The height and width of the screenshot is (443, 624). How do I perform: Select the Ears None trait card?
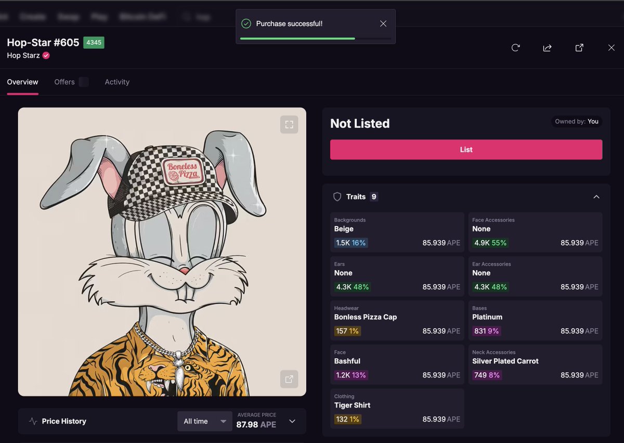point(397,276)
